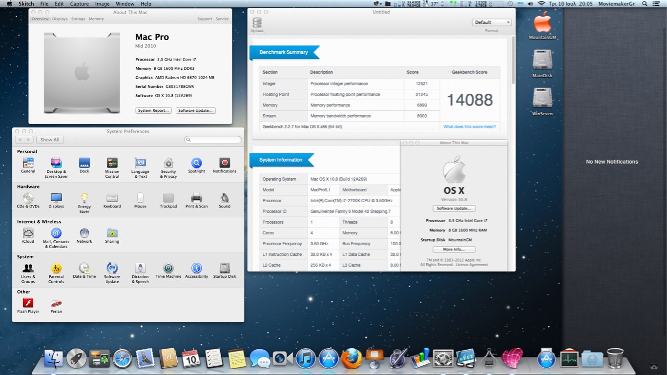
Task: Launch Firefox from the Dock
Action: pyautogui.click(x=352, y=359)
